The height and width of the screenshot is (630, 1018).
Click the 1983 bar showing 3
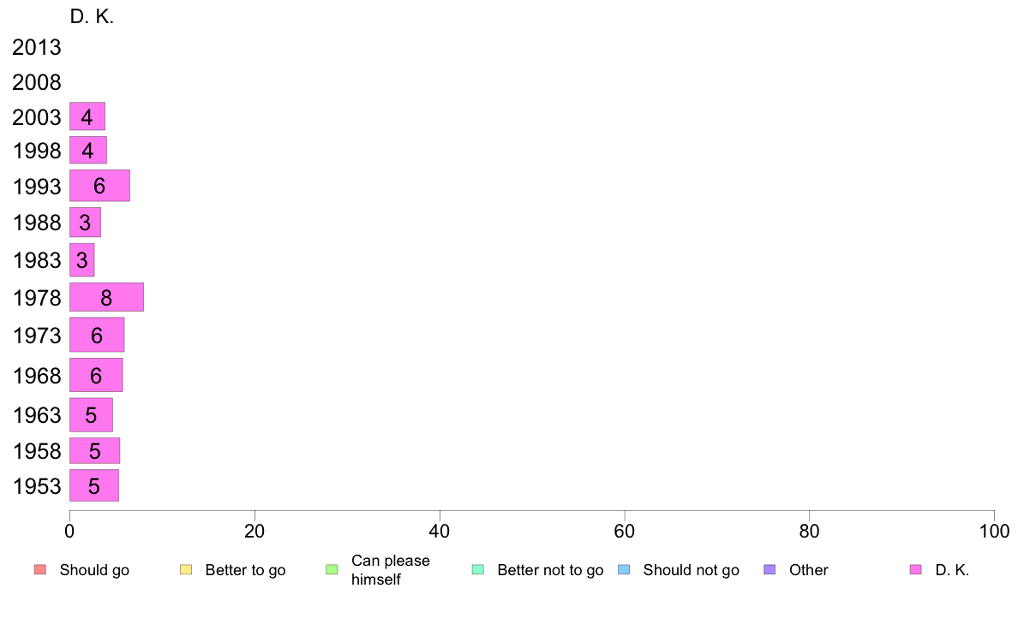[x=81, y=259]
